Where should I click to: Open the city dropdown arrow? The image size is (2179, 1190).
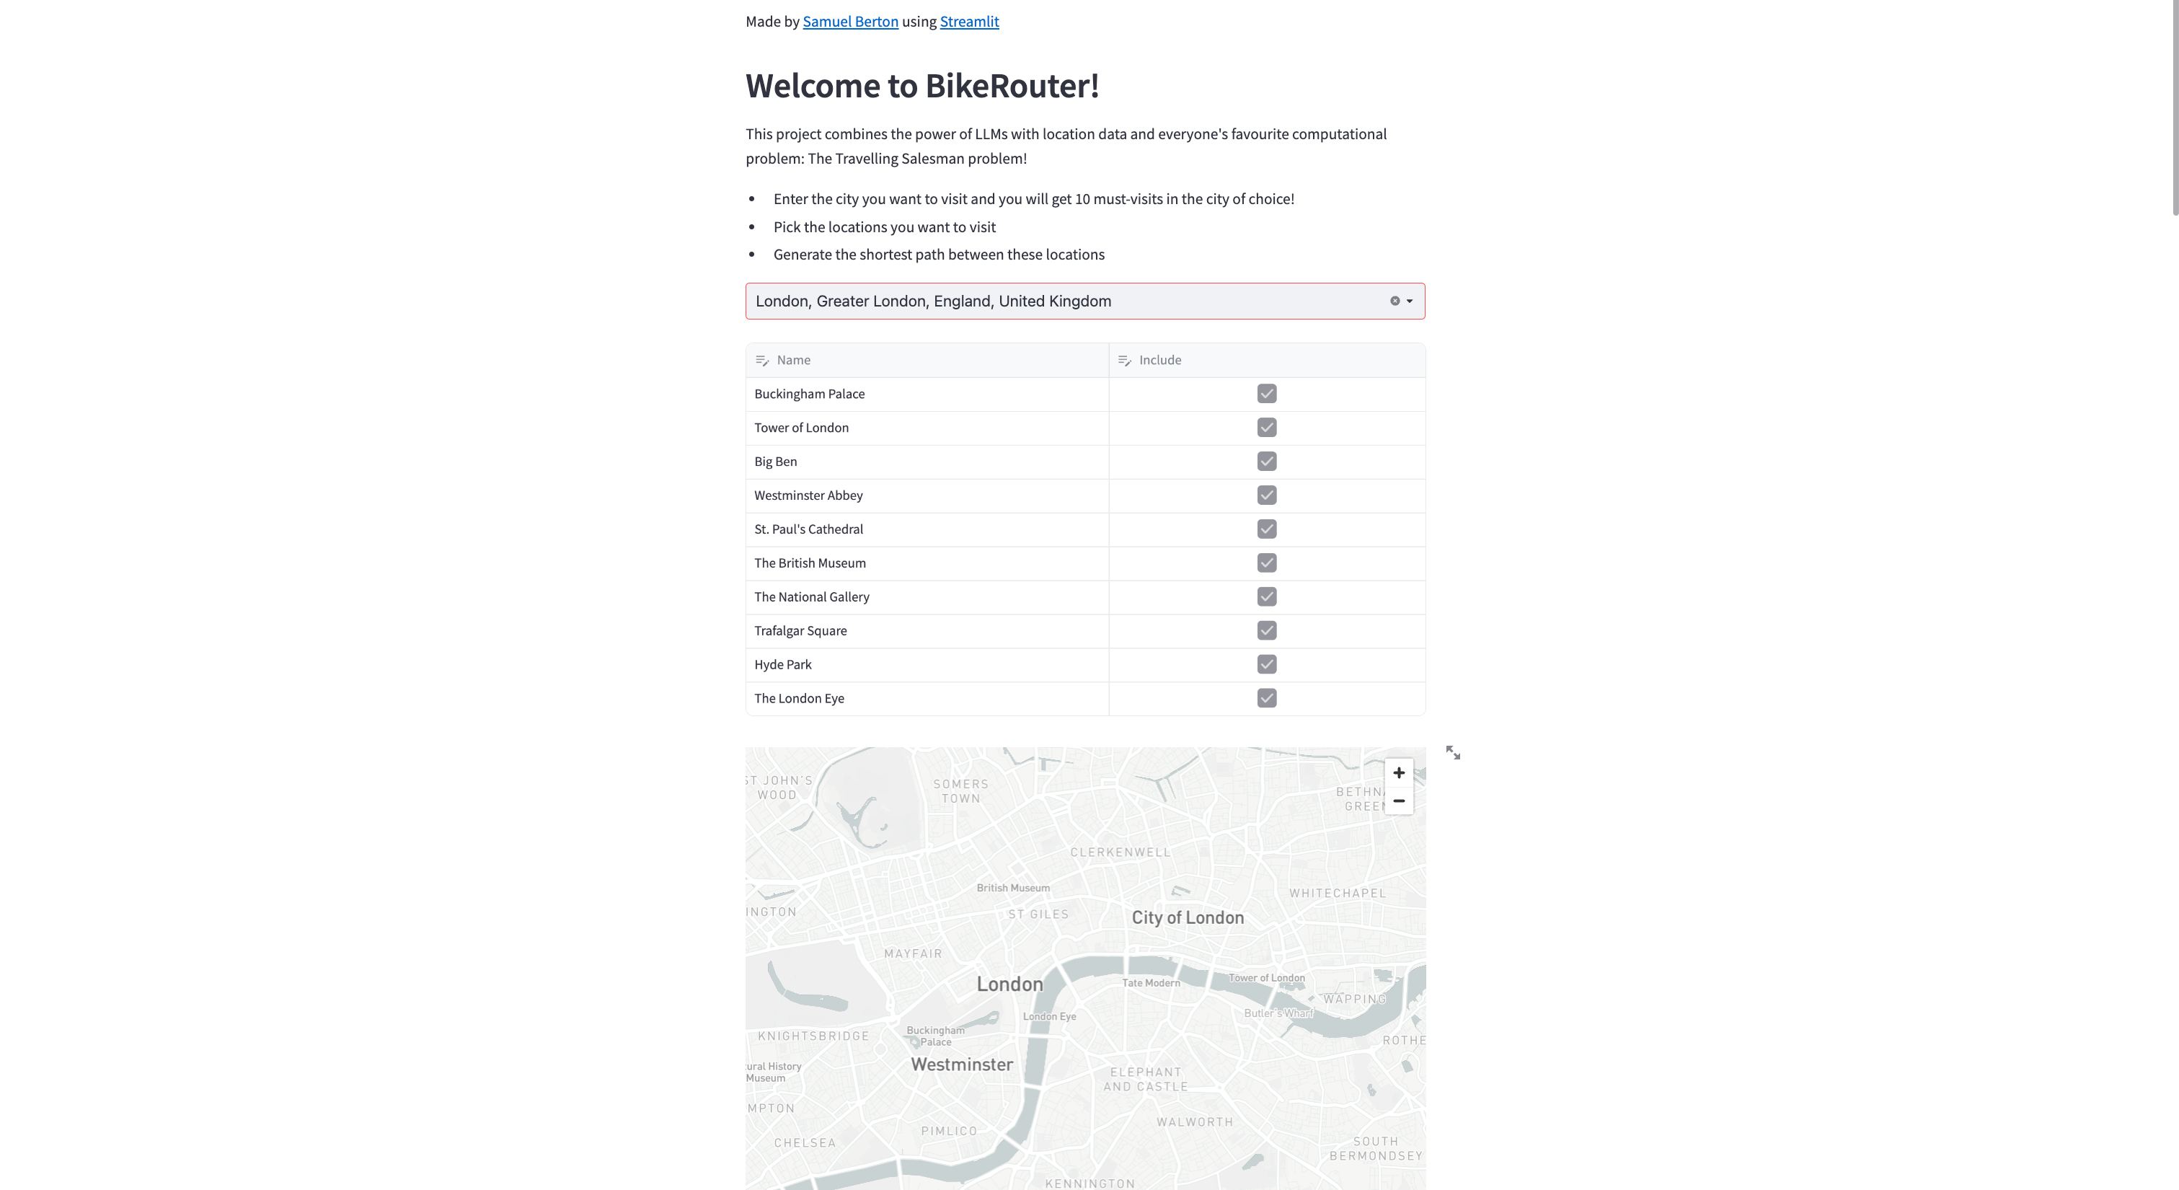1410,301
